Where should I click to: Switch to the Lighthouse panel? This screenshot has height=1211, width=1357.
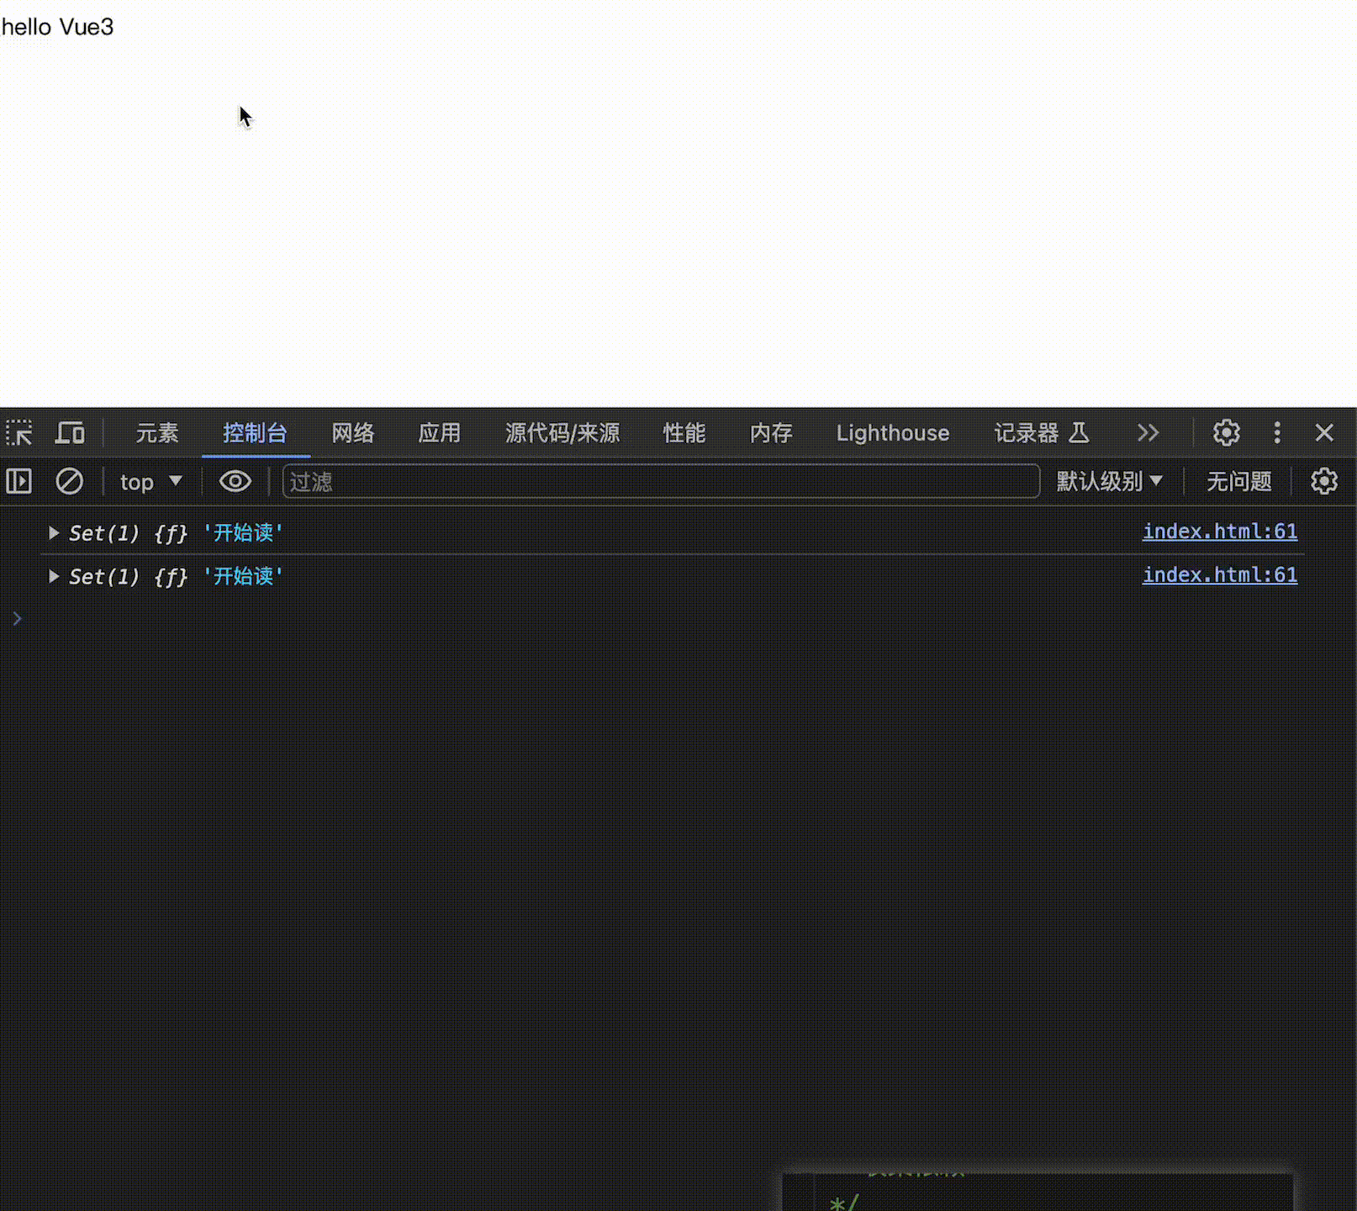(892, 433)
